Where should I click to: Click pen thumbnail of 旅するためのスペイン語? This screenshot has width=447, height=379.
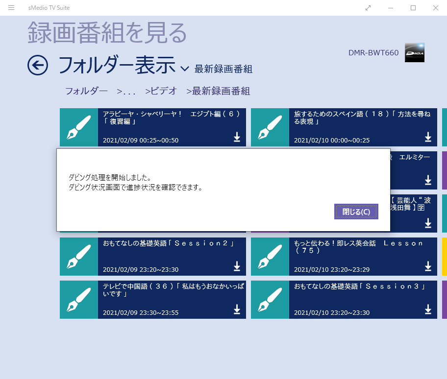pyautogui.click(x=270, y=127)
